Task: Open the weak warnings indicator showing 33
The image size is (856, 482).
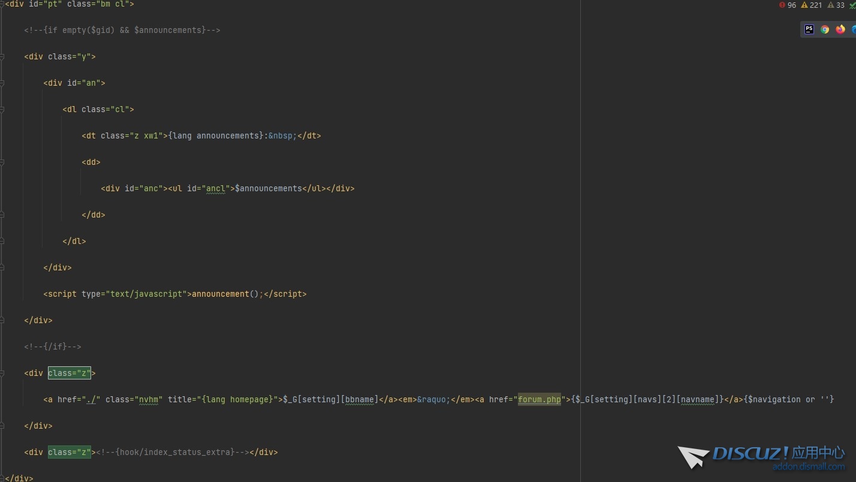Action: click(836, 5)
